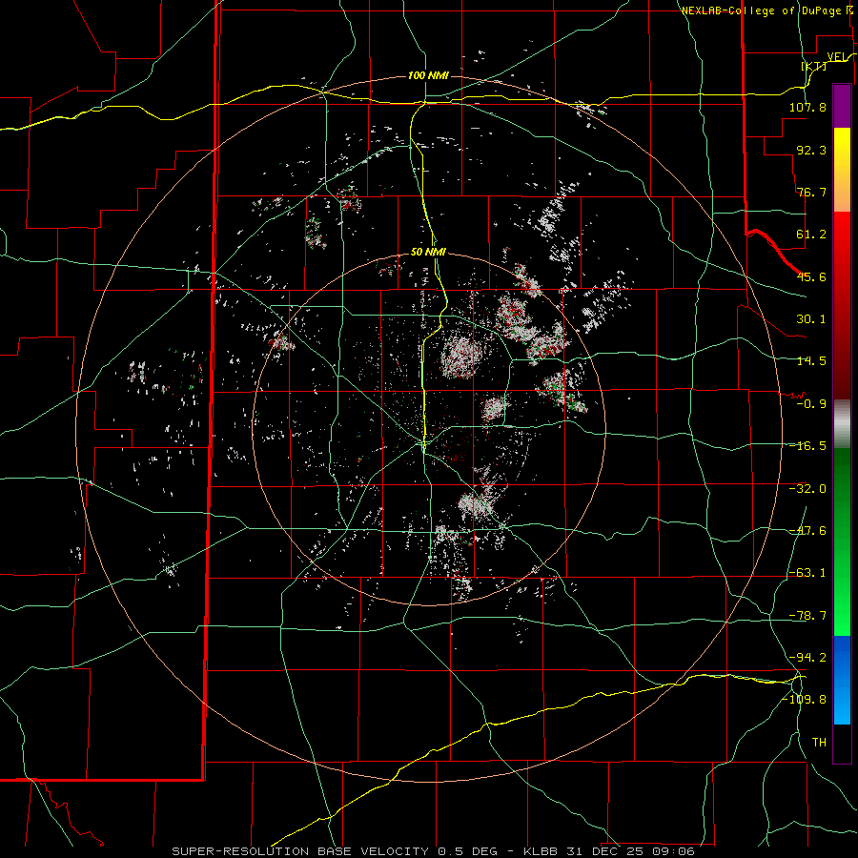Image resolution: width=858 pixels, height=858 pixels.
Task: Select the 107.8 velocity scale value
Action: tap(807, 107)
